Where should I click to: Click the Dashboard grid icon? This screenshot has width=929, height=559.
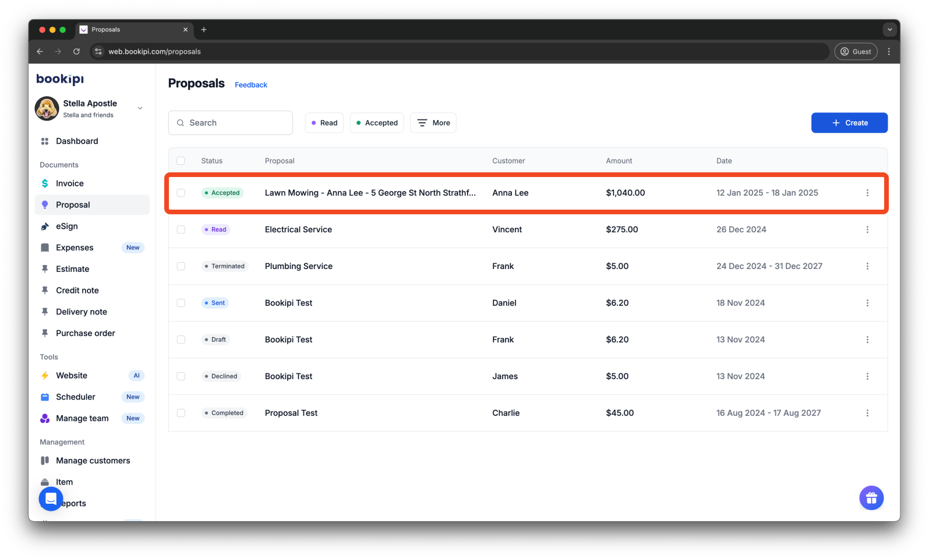point(45,141)
